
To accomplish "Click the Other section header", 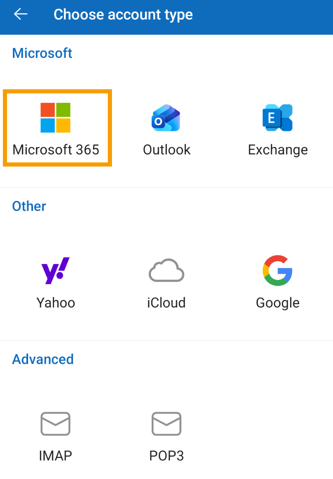I will tap(29, 206).
